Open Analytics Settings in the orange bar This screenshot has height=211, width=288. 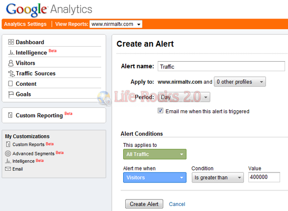click(x=26, y=24)
